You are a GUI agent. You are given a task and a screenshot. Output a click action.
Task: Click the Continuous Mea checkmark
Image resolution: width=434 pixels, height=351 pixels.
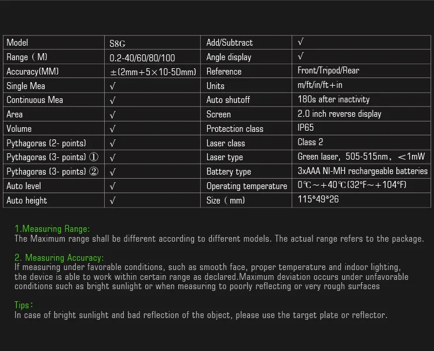(113, 101)
